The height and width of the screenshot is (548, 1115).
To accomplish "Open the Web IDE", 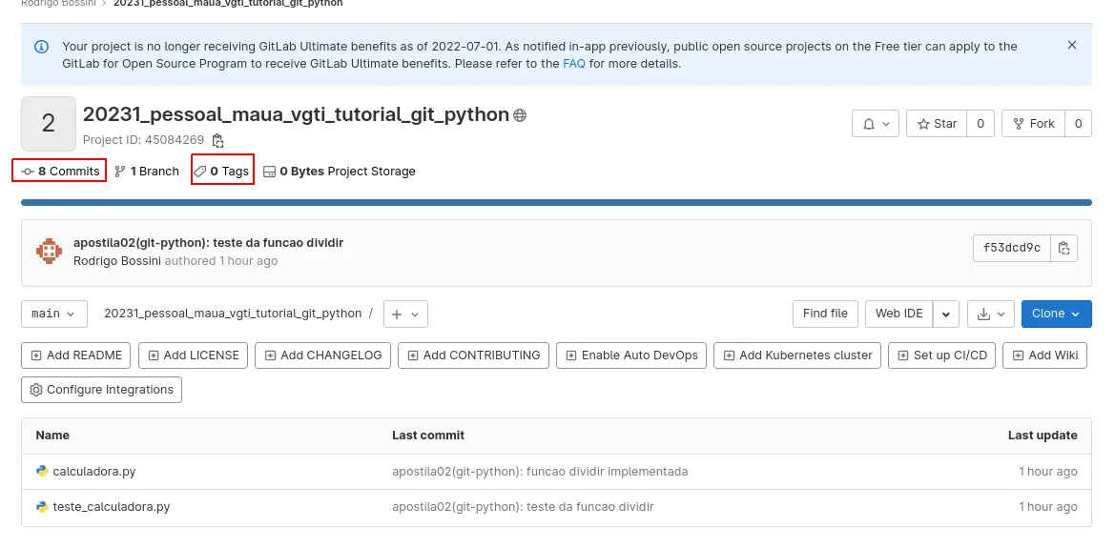I will point(898,314).
